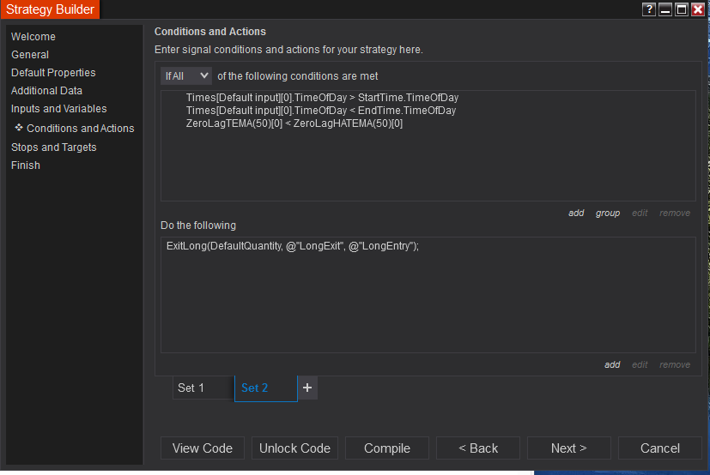Go to previous page with Back button
The width and height of the screenshot is (710, 475).
point(478,448)
